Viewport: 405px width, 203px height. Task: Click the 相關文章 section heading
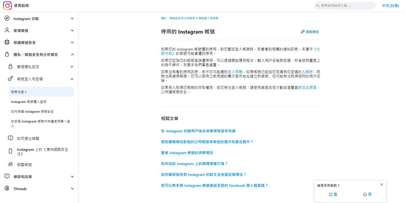pyautogui.click(x=169, y=118)
